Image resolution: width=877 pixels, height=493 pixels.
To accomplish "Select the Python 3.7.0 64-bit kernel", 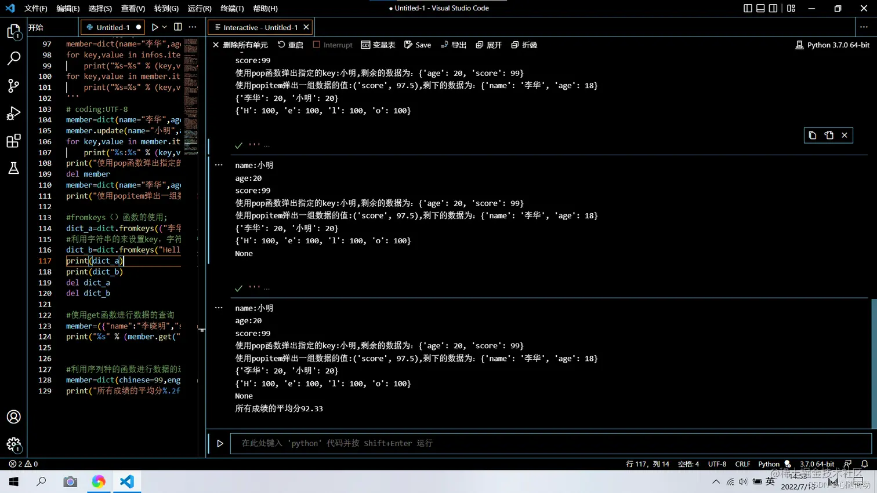I will click(x=832, y=45).
